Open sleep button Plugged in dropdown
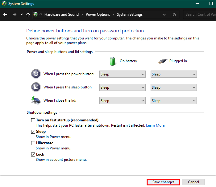 click(x=174, y=87)
